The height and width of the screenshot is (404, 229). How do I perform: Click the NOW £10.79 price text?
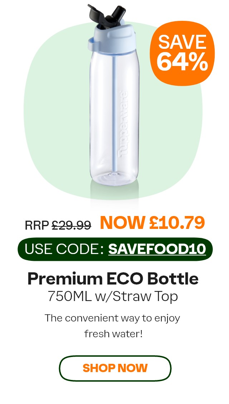pos(152,222)
